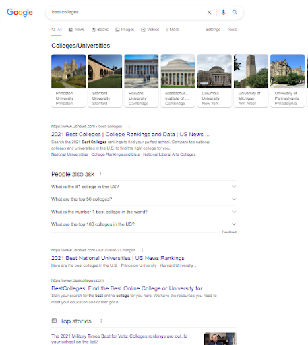
Task: Open the three-dot menu beside People also ask
Action: tap(100, 174)
